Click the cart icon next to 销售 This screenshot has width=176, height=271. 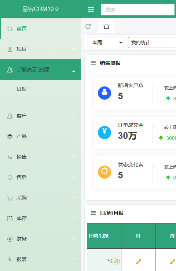click(x=10, y=157)
